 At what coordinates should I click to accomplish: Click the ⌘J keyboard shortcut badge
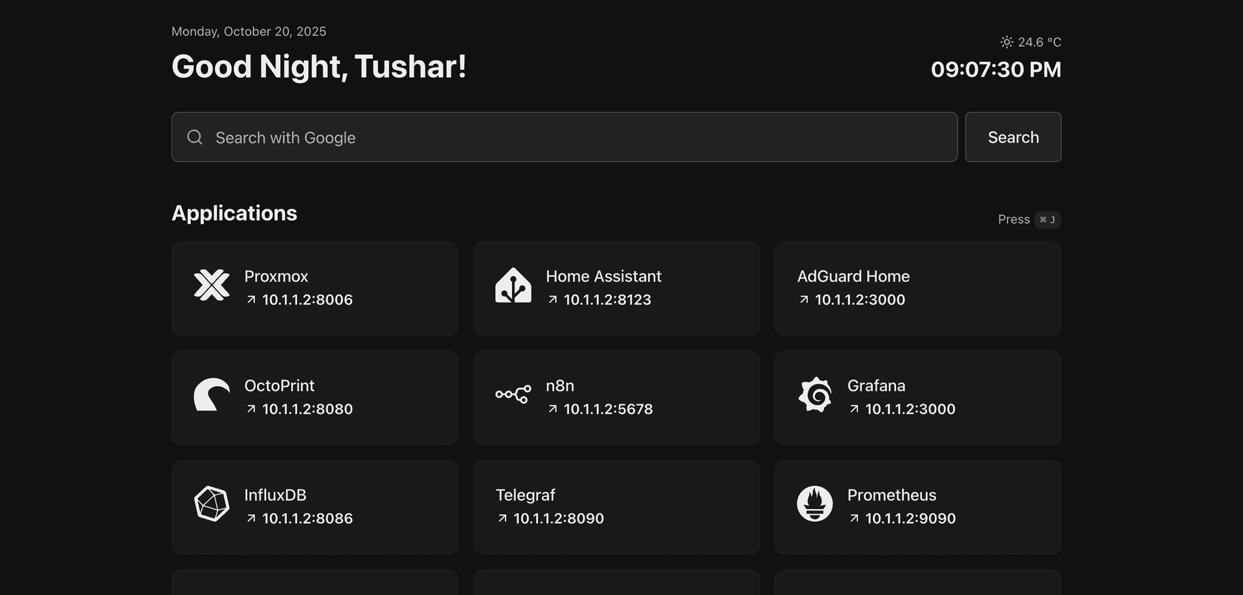click(x=1046, y=219)
